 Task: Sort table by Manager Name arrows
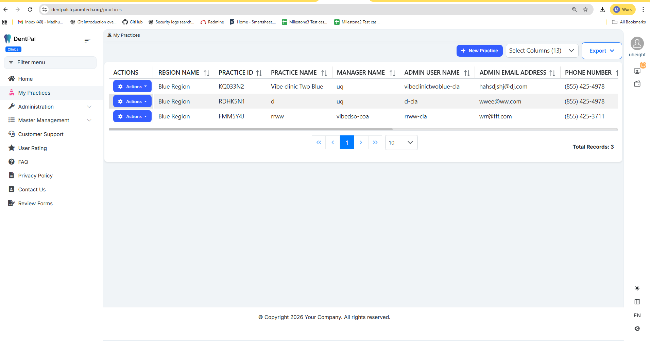tap(393, 73)
